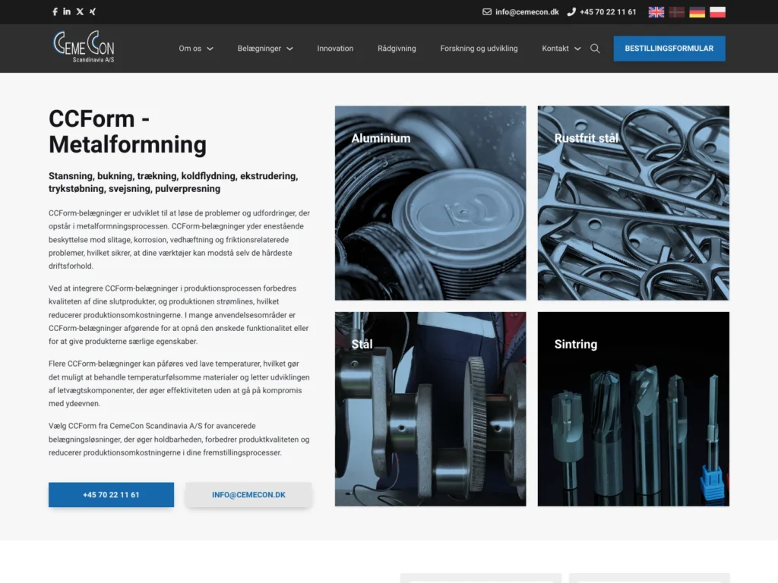The width and height of the screenshot is (778, 583).
Task: Go to the Rådgivning page
Action: (x=397, y=49)
